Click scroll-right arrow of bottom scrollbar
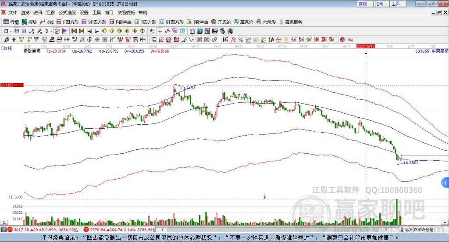The width and height of the screenshot is (449, 242). point(386,230)
